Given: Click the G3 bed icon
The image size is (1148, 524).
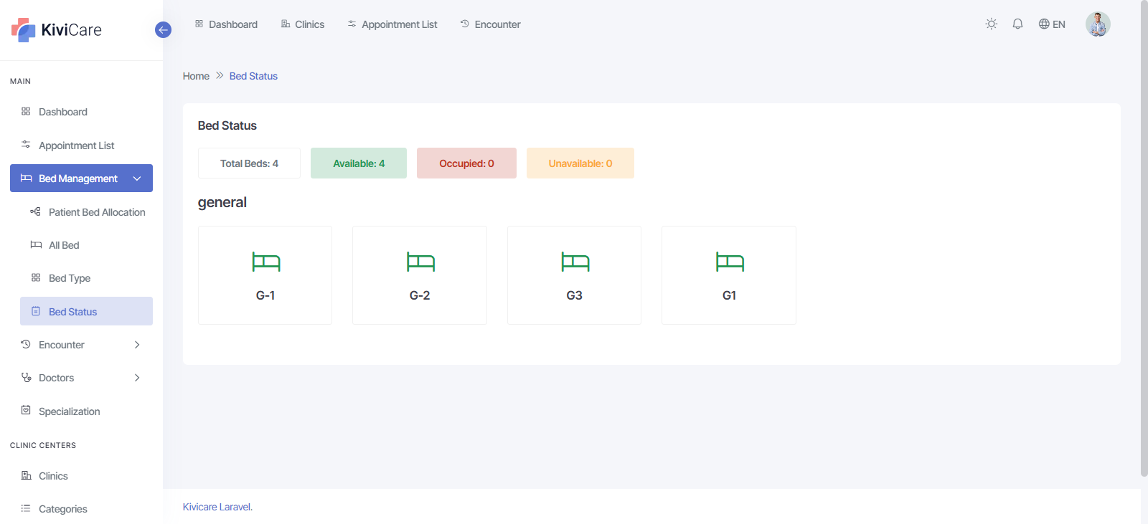Looking at the screenshot, I should coord(575,262).
